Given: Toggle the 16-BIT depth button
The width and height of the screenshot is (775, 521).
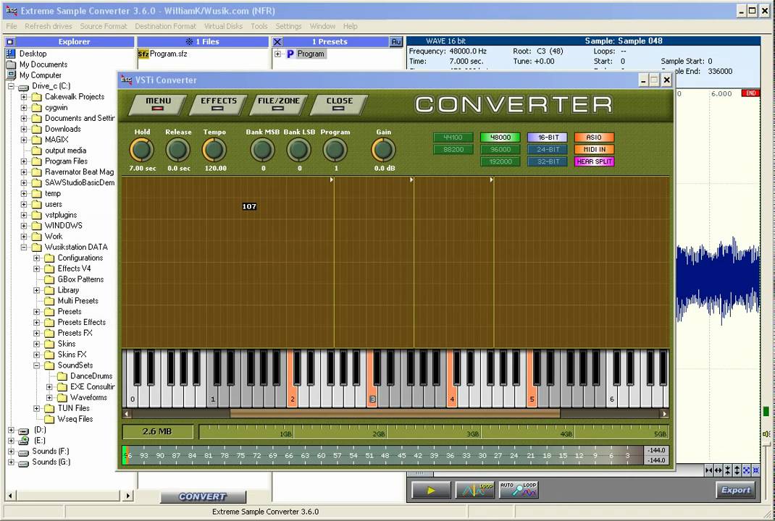Looking at the screenshot, I should (x=547, y=137).
